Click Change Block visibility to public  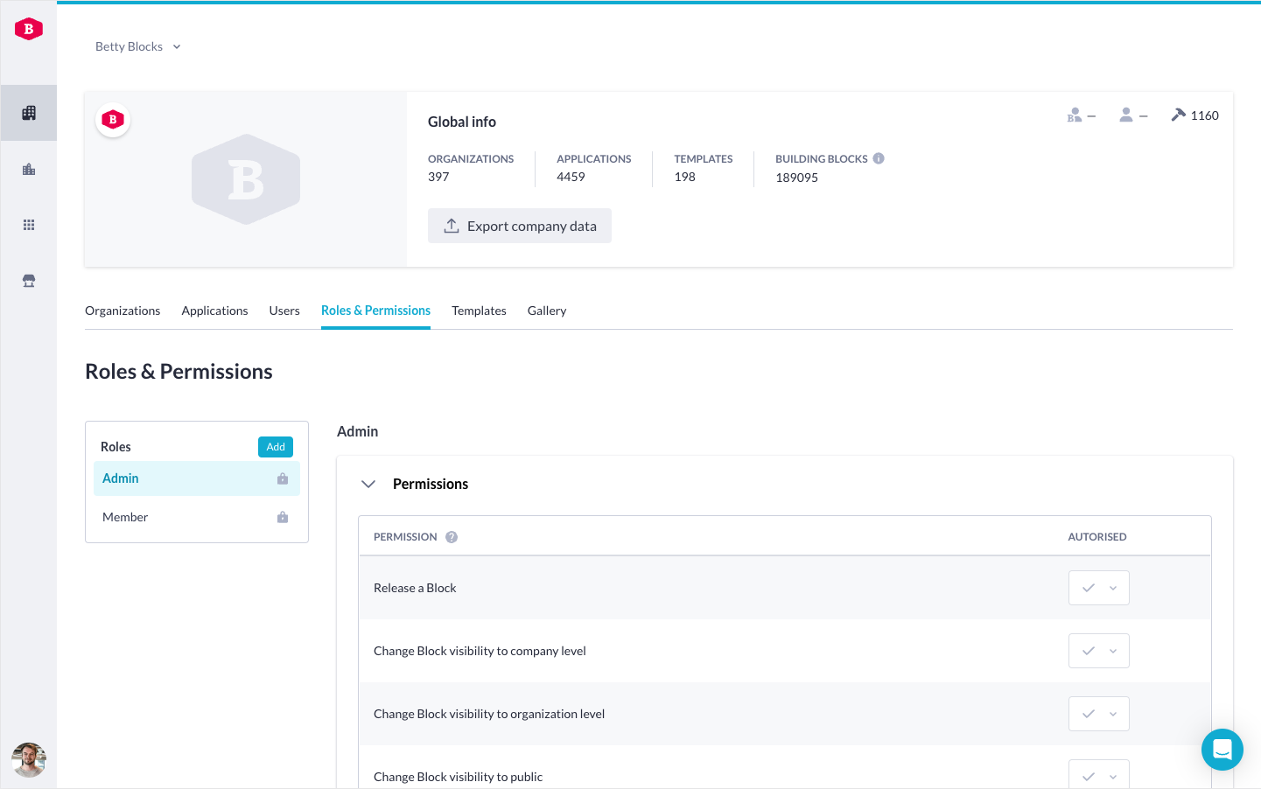[458, 777]
